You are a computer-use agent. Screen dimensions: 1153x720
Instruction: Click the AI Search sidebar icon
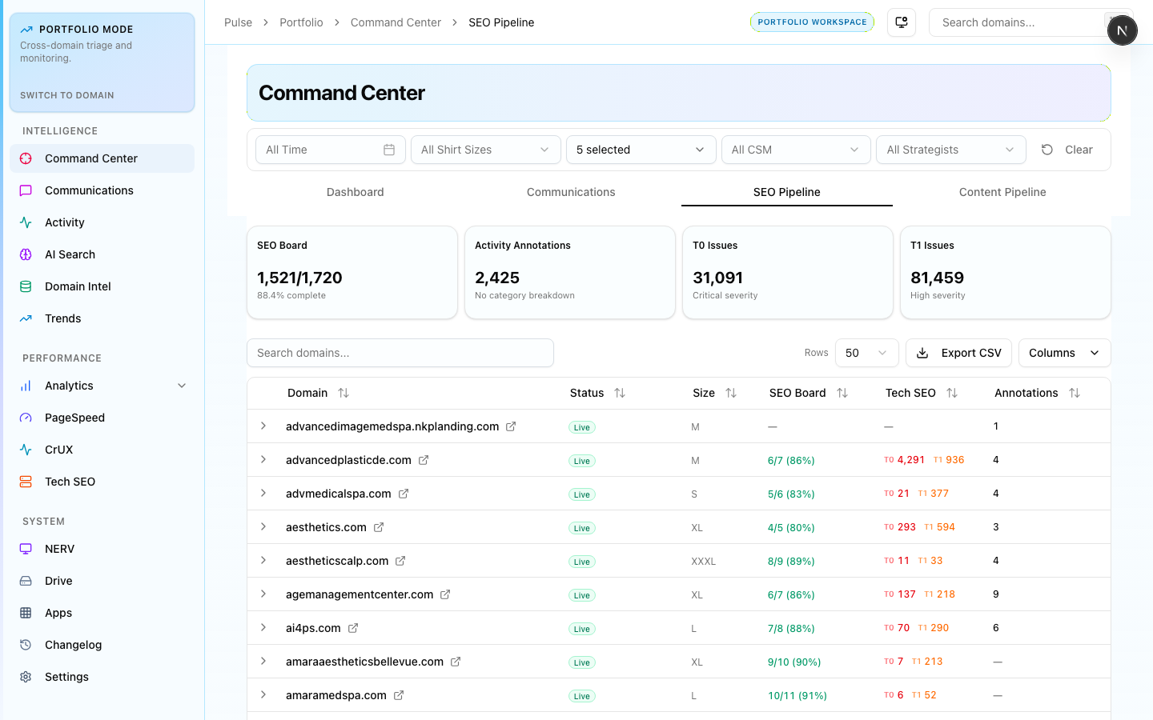pyautogui.click(x=26, y=254)
